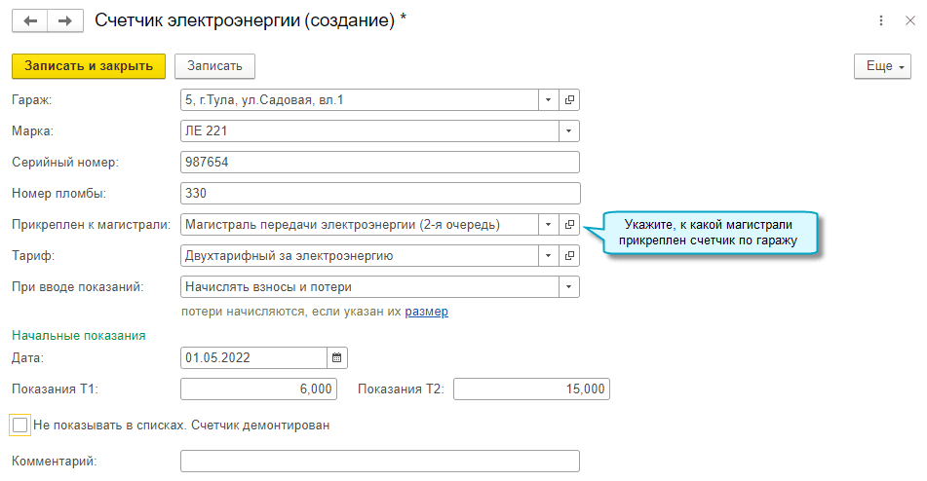Viewport: 927px width, 481px height.
Task: Click into the Комментарий field
Action: click(380, 461)
